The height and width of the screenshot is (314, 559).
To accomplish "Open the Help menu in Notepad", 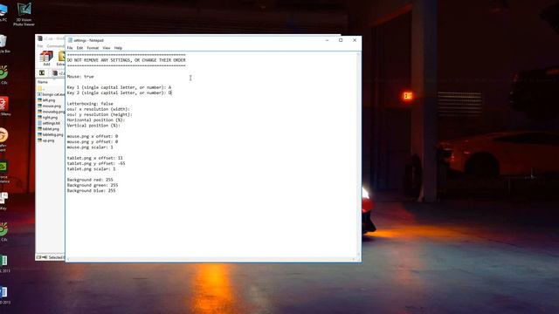I will click(x=118, y=48).
